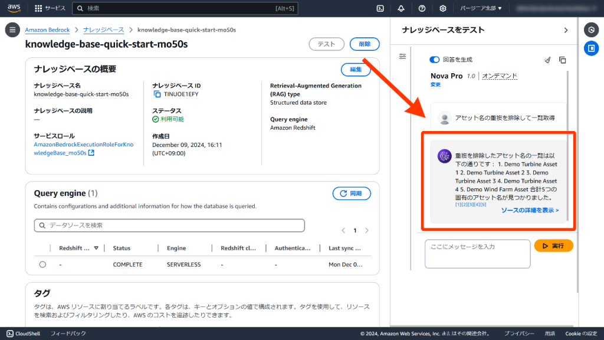
Task: Open Amazon Bedrock breadcrumb link
Action: 47,30
